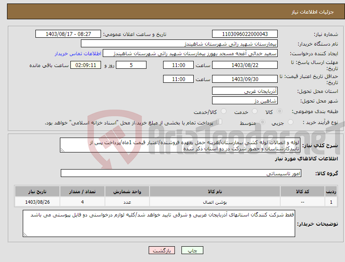The height and width of the screenshot is (262, 345).
Task: Click the کد کالا column header
Action: tap(303, 191)
